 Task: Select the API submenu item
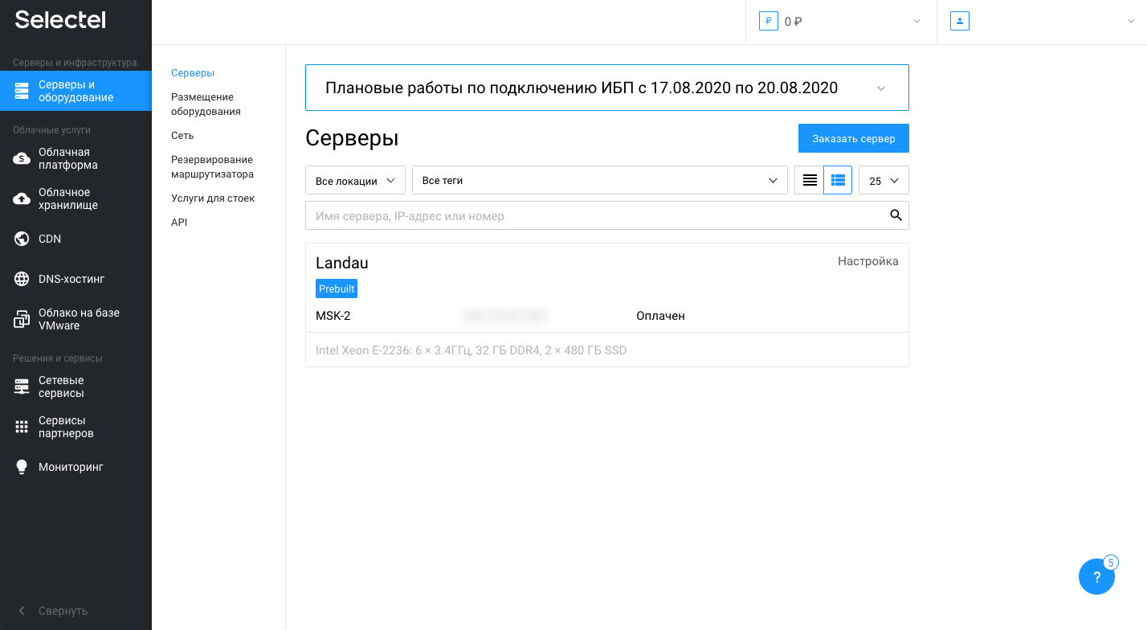pyautogui.click(x=179, y=223)
